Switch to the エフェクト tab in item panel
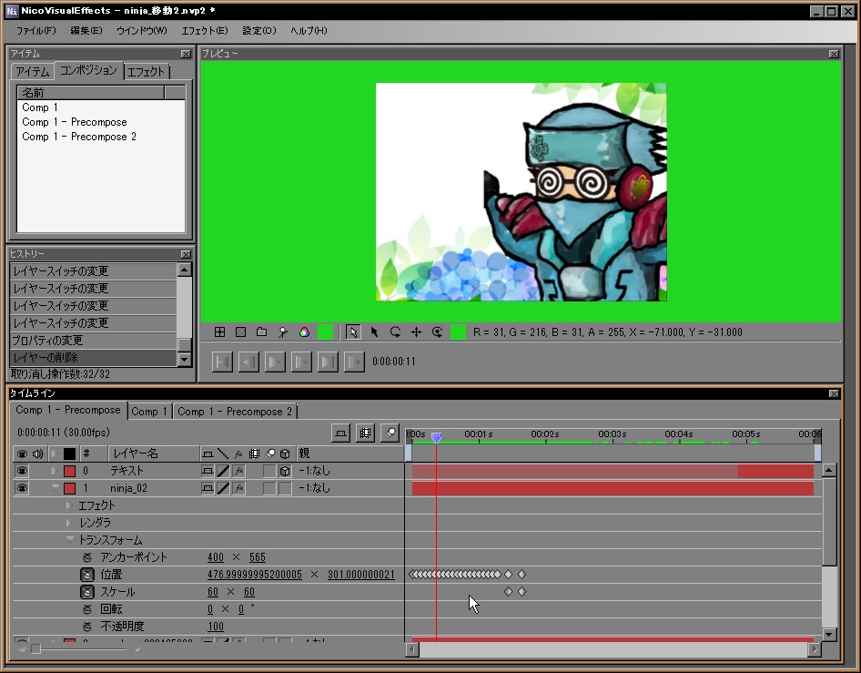 tap(146, 71)
